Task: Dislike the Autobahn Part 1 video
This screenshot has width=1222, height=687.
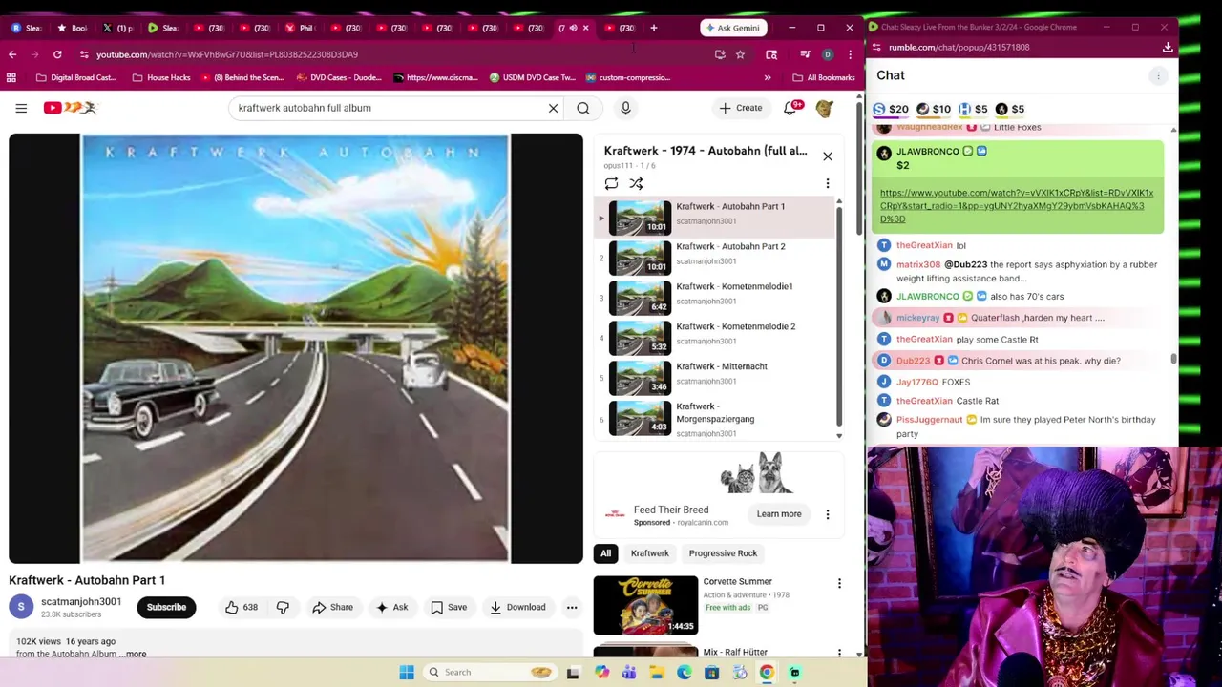Action: (x=283, y=607)
